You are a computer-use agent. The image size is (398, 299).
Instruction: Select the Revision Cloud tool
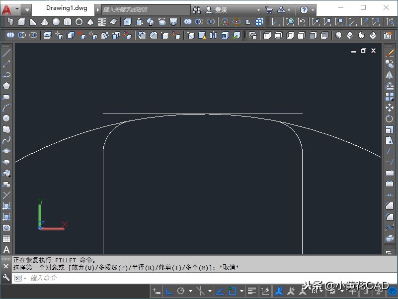6,128
